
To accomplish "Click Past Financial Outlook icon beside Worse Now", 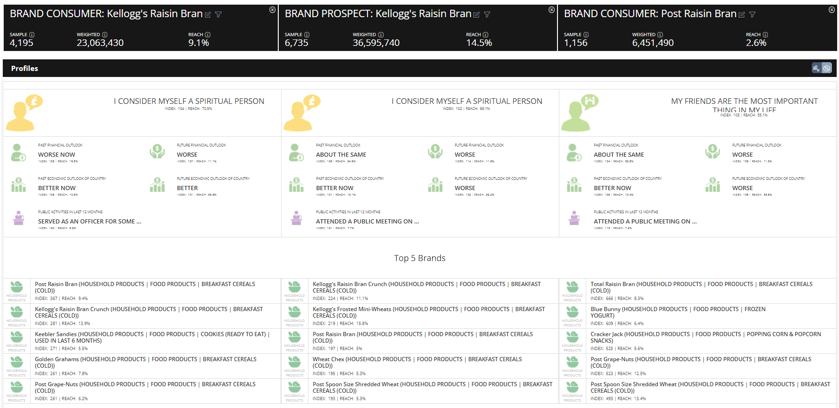I will pos(19,152).
